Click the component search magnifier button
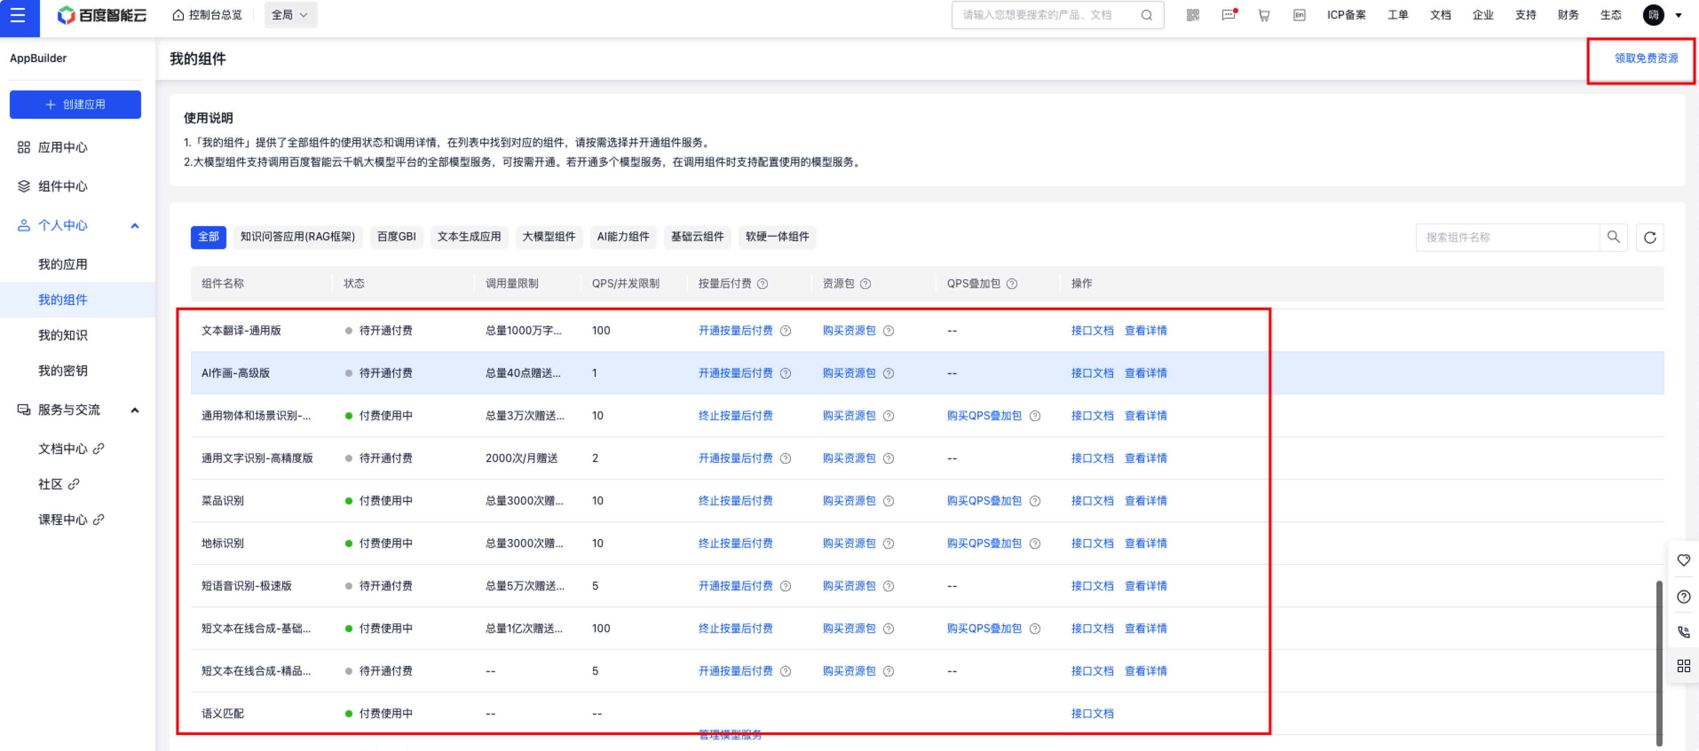This screenshot has height=751, width=1699. (1613, 238)
